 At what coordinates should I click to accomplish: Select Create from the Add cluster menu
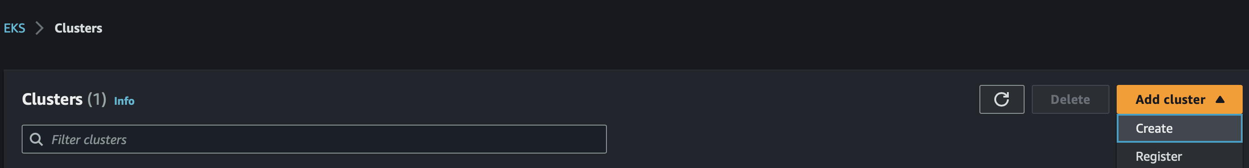[1179, 128]
